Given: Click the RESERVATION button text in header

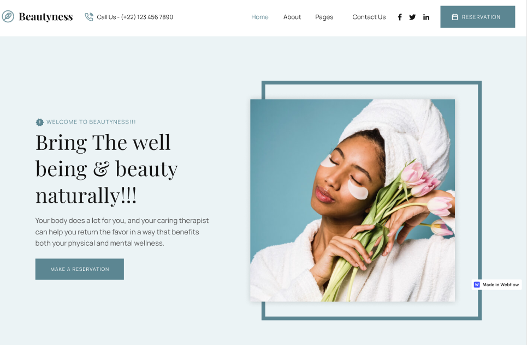Looking at the screenshot, I should tap(481, 17).
